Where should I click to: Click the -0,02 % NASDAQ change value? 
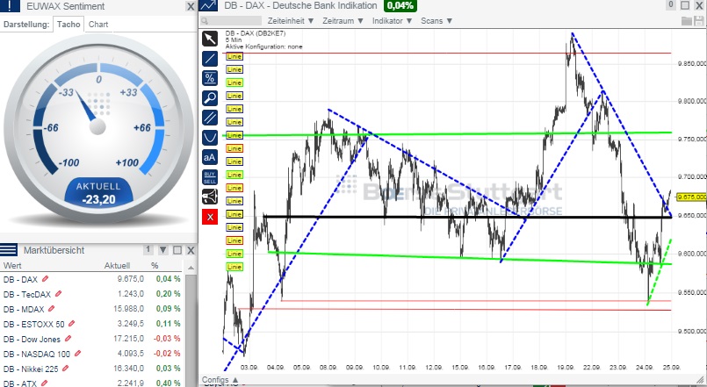click(167, 353)
